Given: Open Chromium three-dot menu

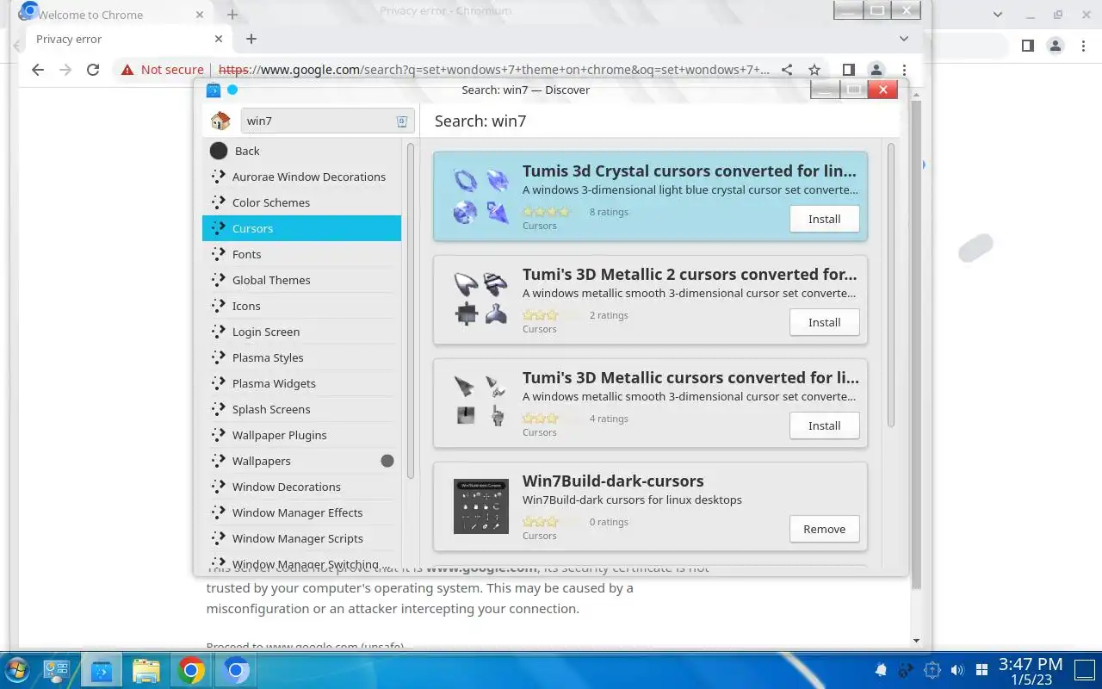Looking at the screenshot, I should pos(904,70).
